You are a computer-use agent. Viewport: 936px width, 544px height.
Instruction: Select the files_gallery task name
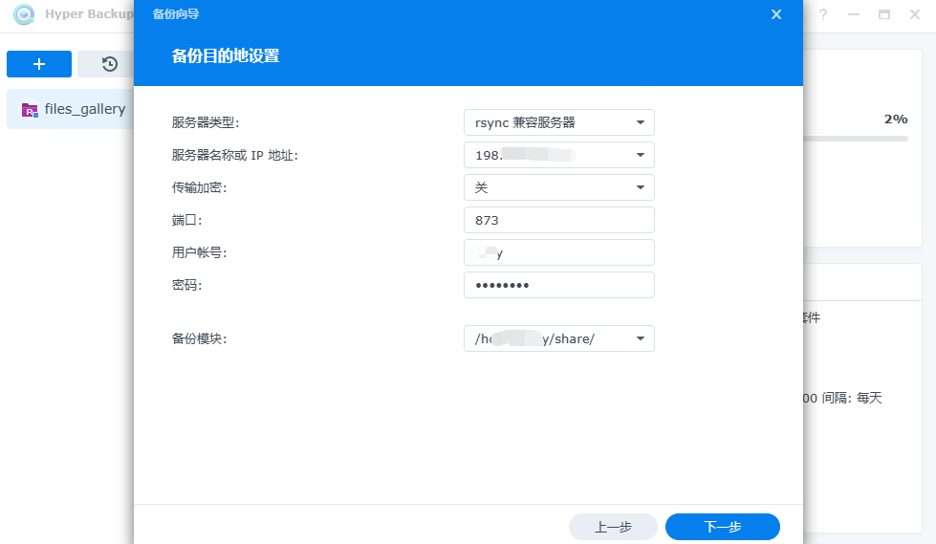tap(85, 109)
